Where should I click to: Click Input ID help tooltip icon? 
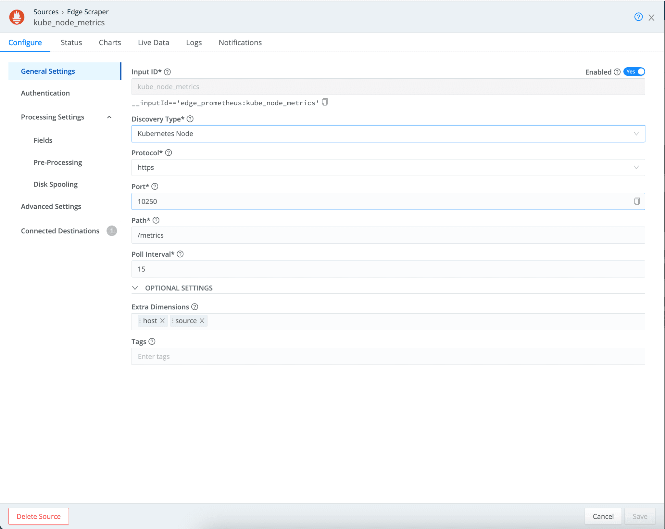(x=167, y=72)
